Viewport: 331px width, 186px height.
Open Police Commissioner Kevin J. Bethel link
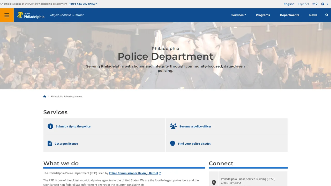(x=133, y=173)
